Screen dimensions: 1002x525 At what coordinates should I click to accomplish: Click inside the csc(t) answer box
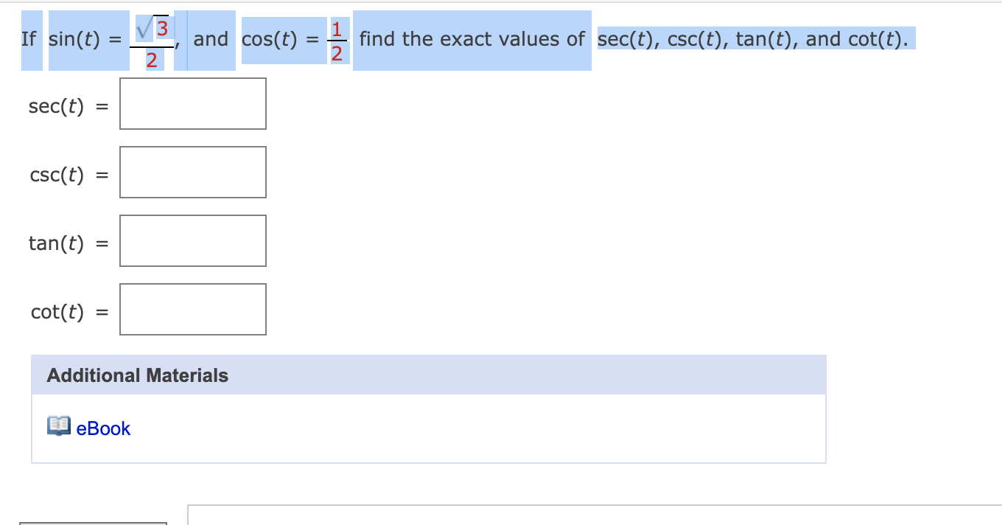pos(192,172)
